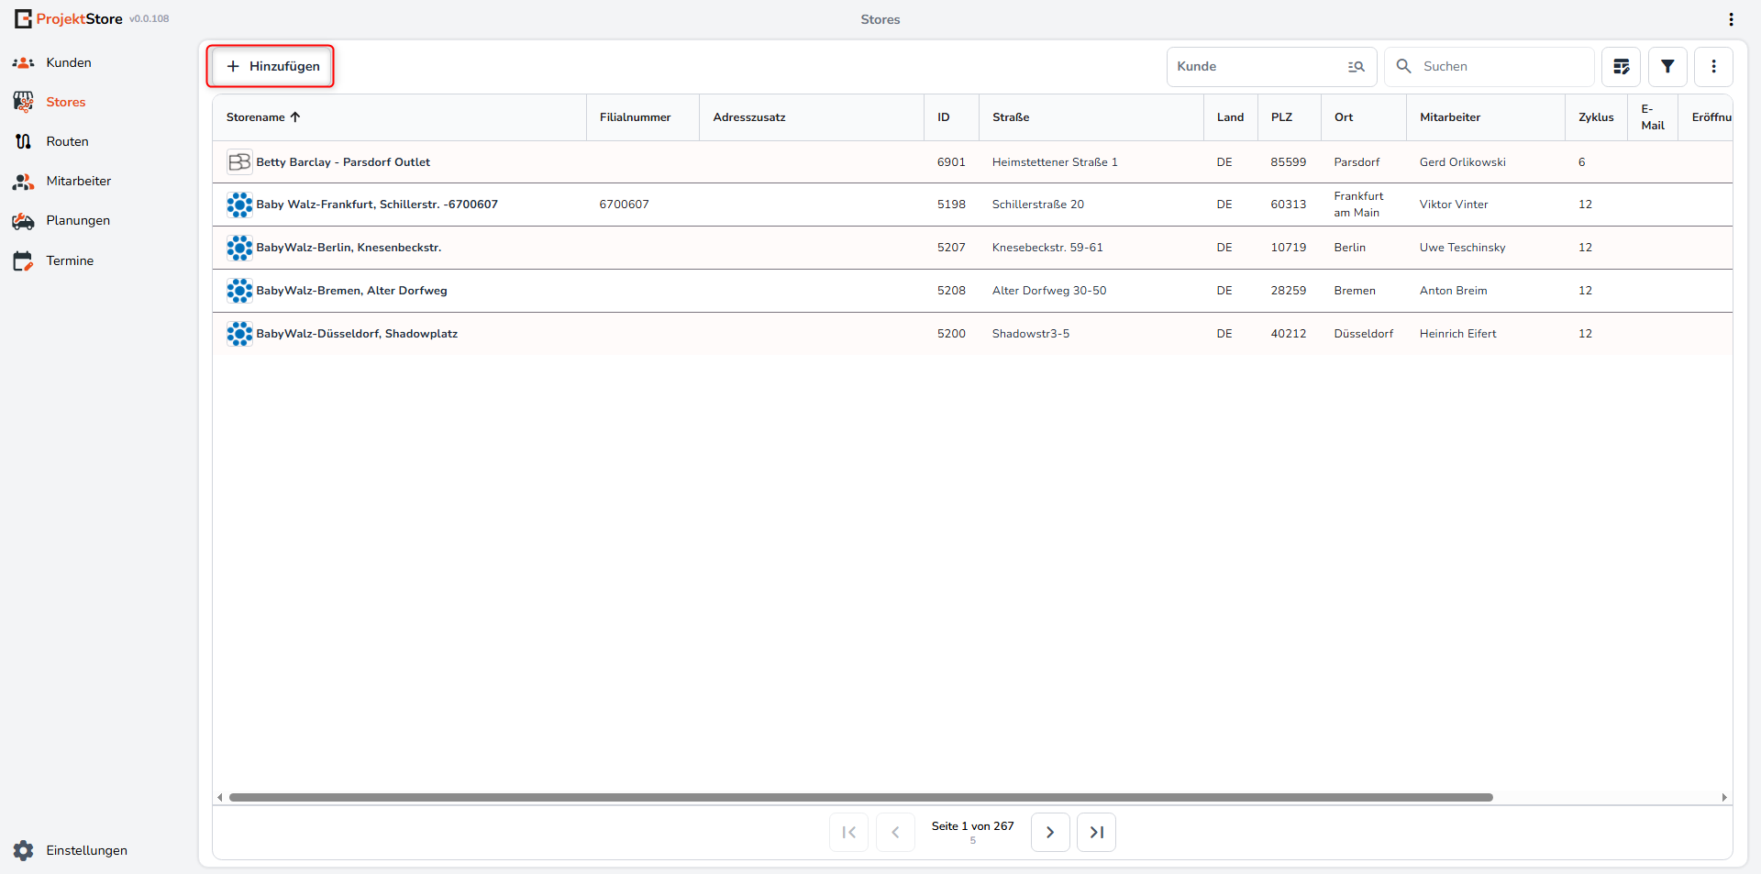Go to the first page

[848, 832]
